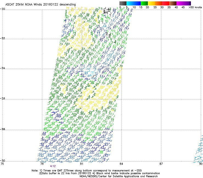This screenshot has width=203, height=178.
Task: Click the '-28' latitude axis label
Action: 3,129
